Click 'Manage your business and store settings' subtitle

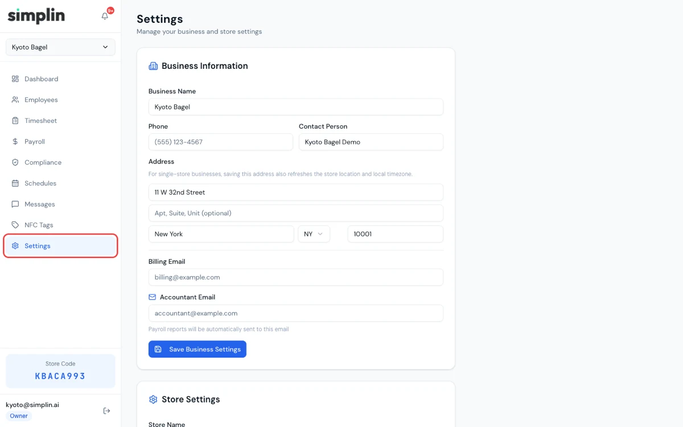tap(199, 32)
